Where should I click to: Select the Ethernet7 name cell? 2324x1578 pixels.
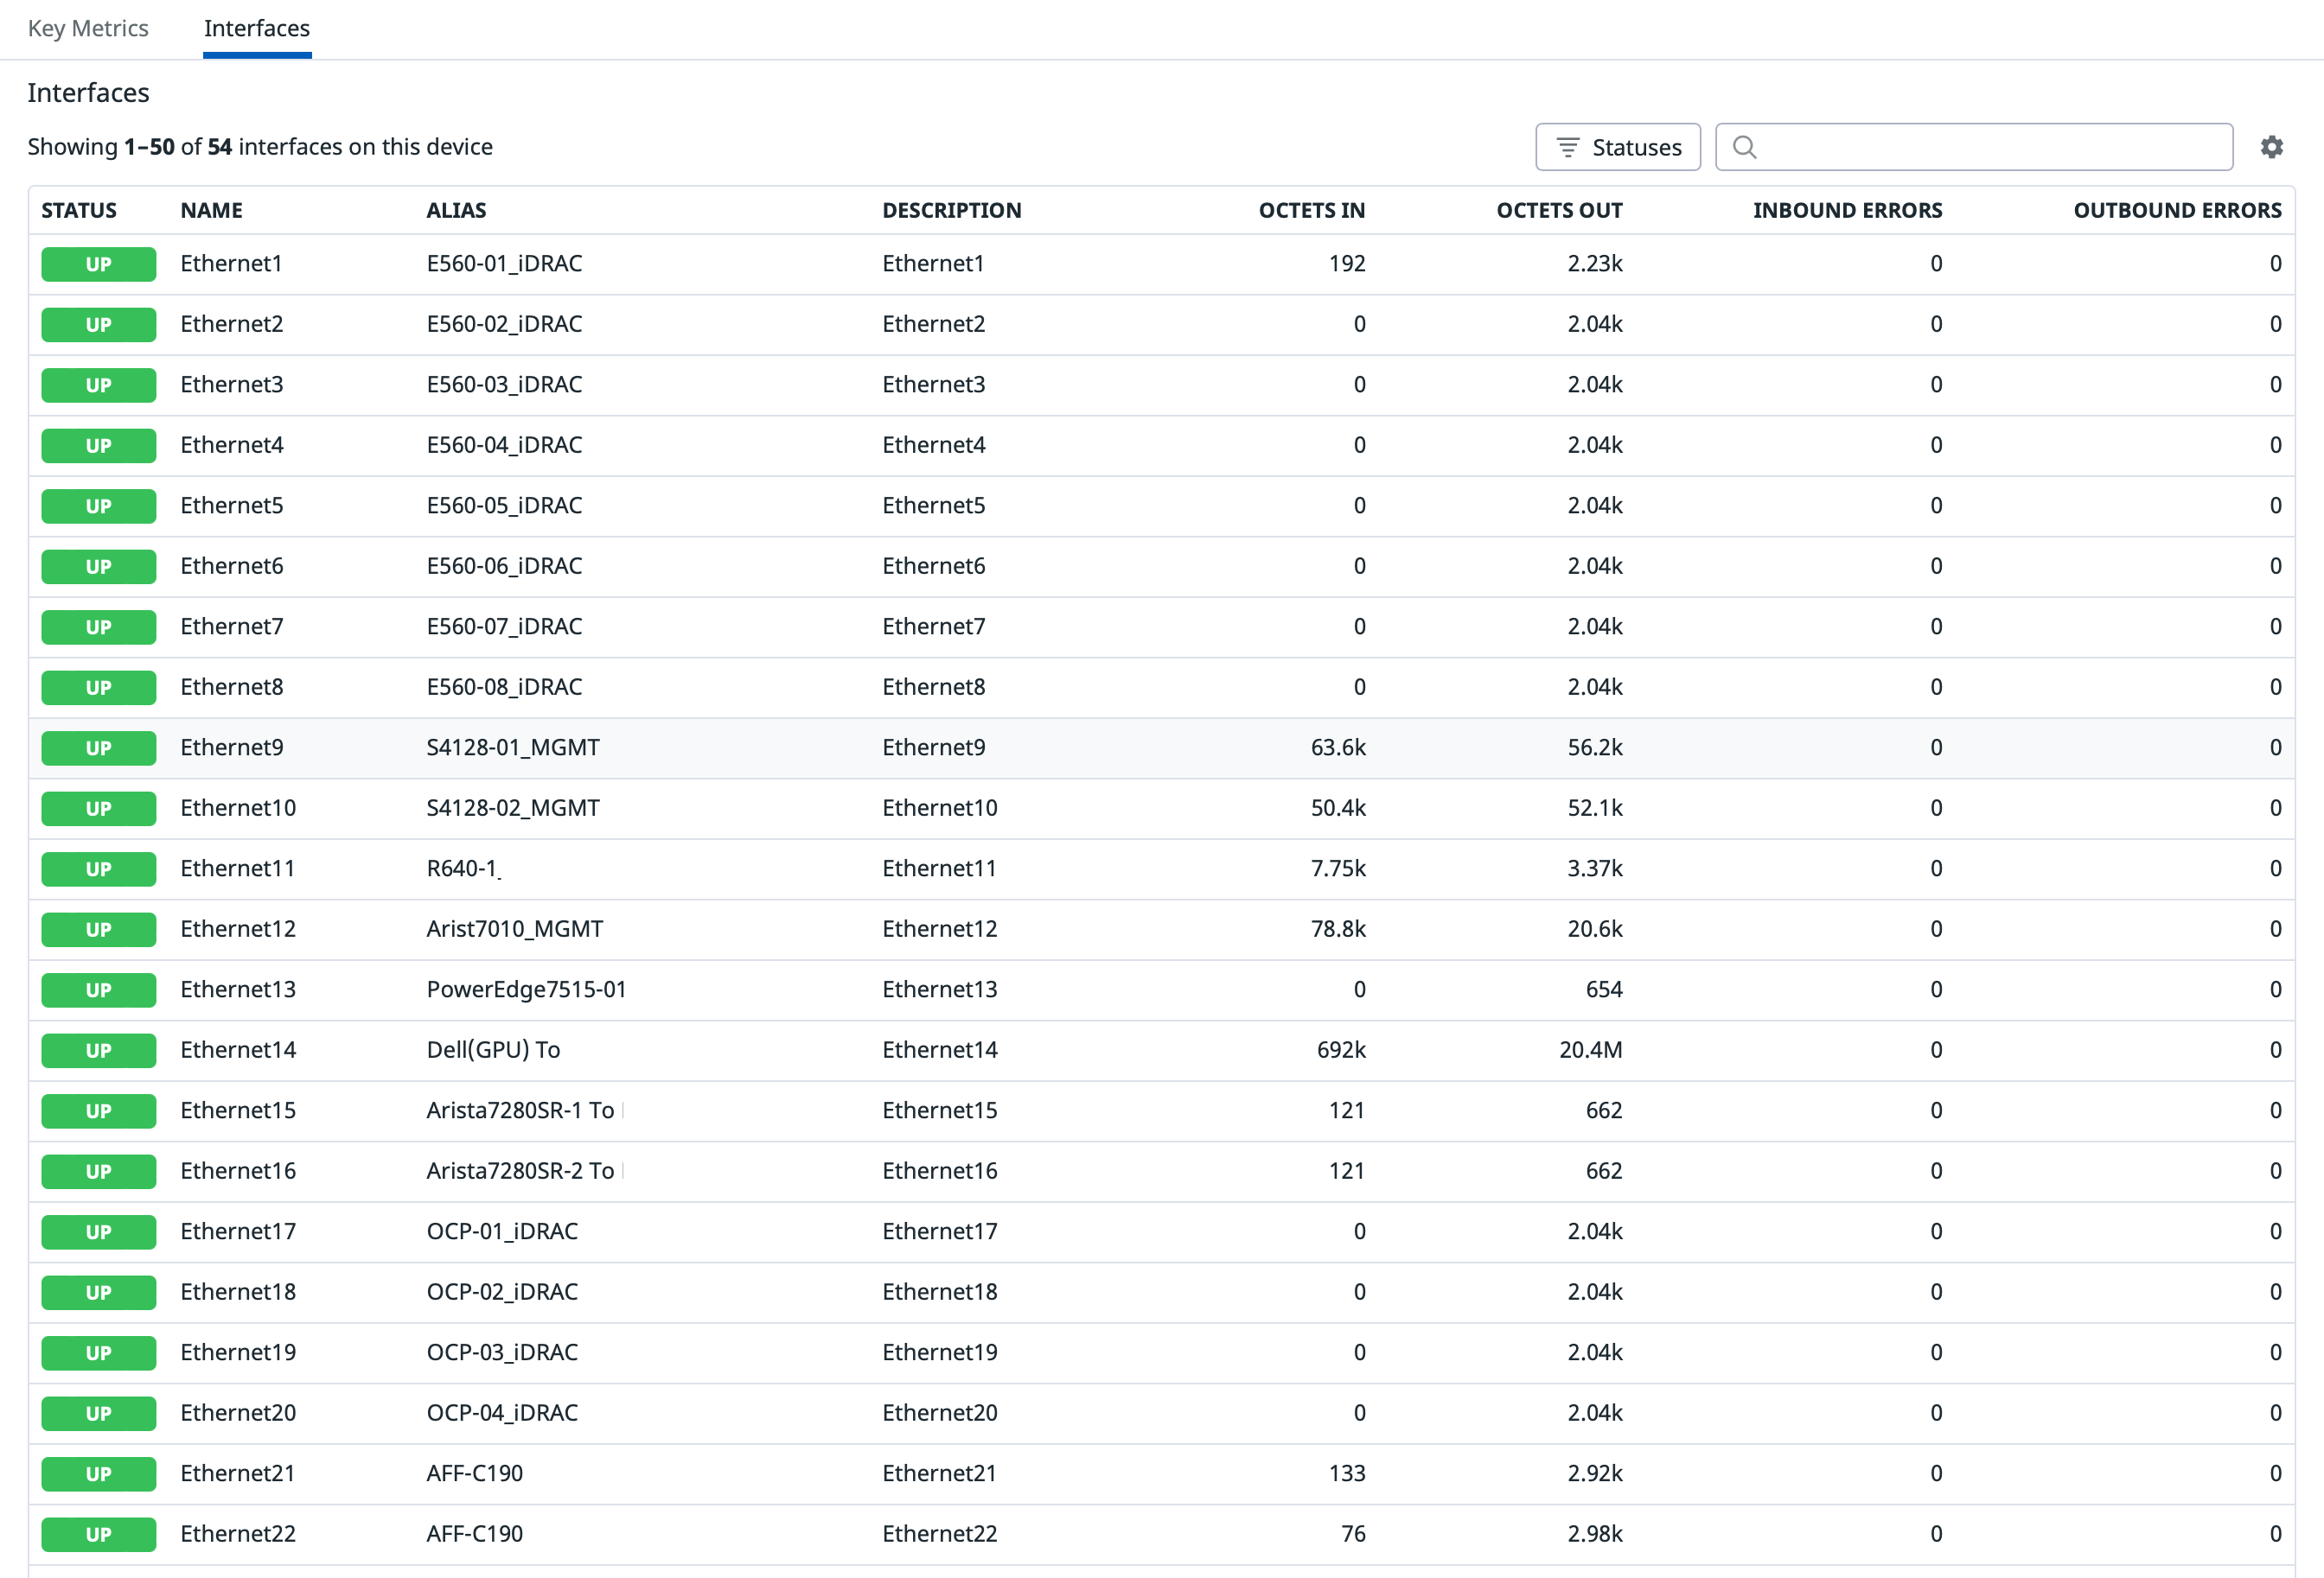pos(232,626)
